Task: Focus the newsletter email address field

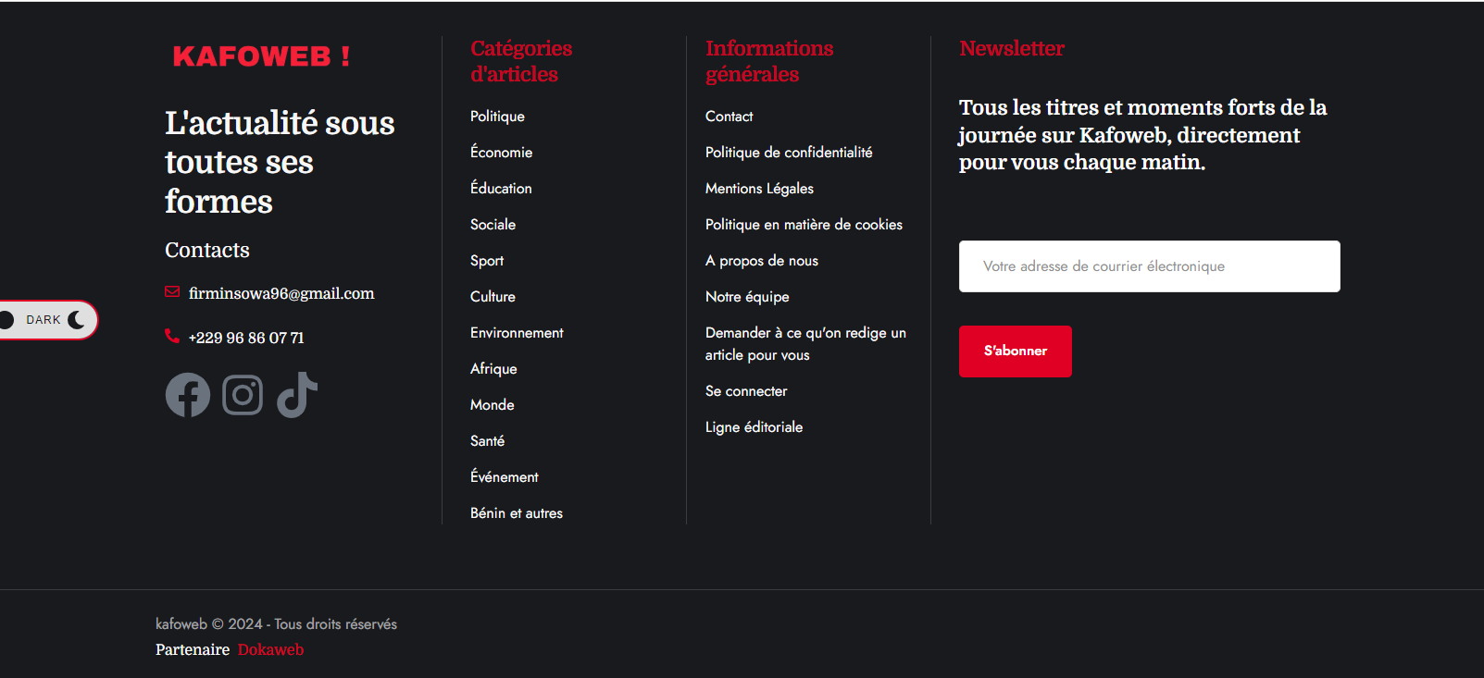Action: (x=1149, y=266)
